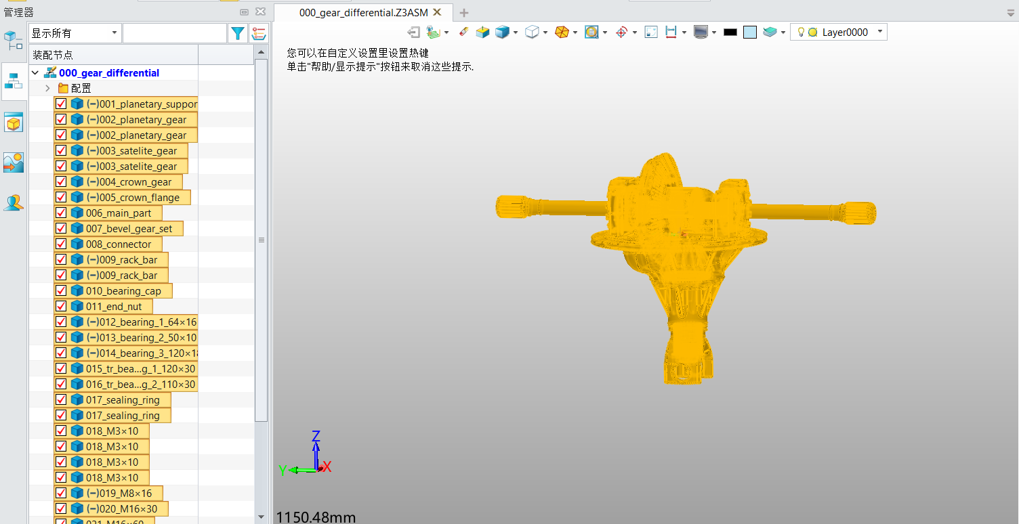Click the blue shaded cube display icon
Image resolution: width=1019 pixels, height=524 pixels.
[502, 32]
